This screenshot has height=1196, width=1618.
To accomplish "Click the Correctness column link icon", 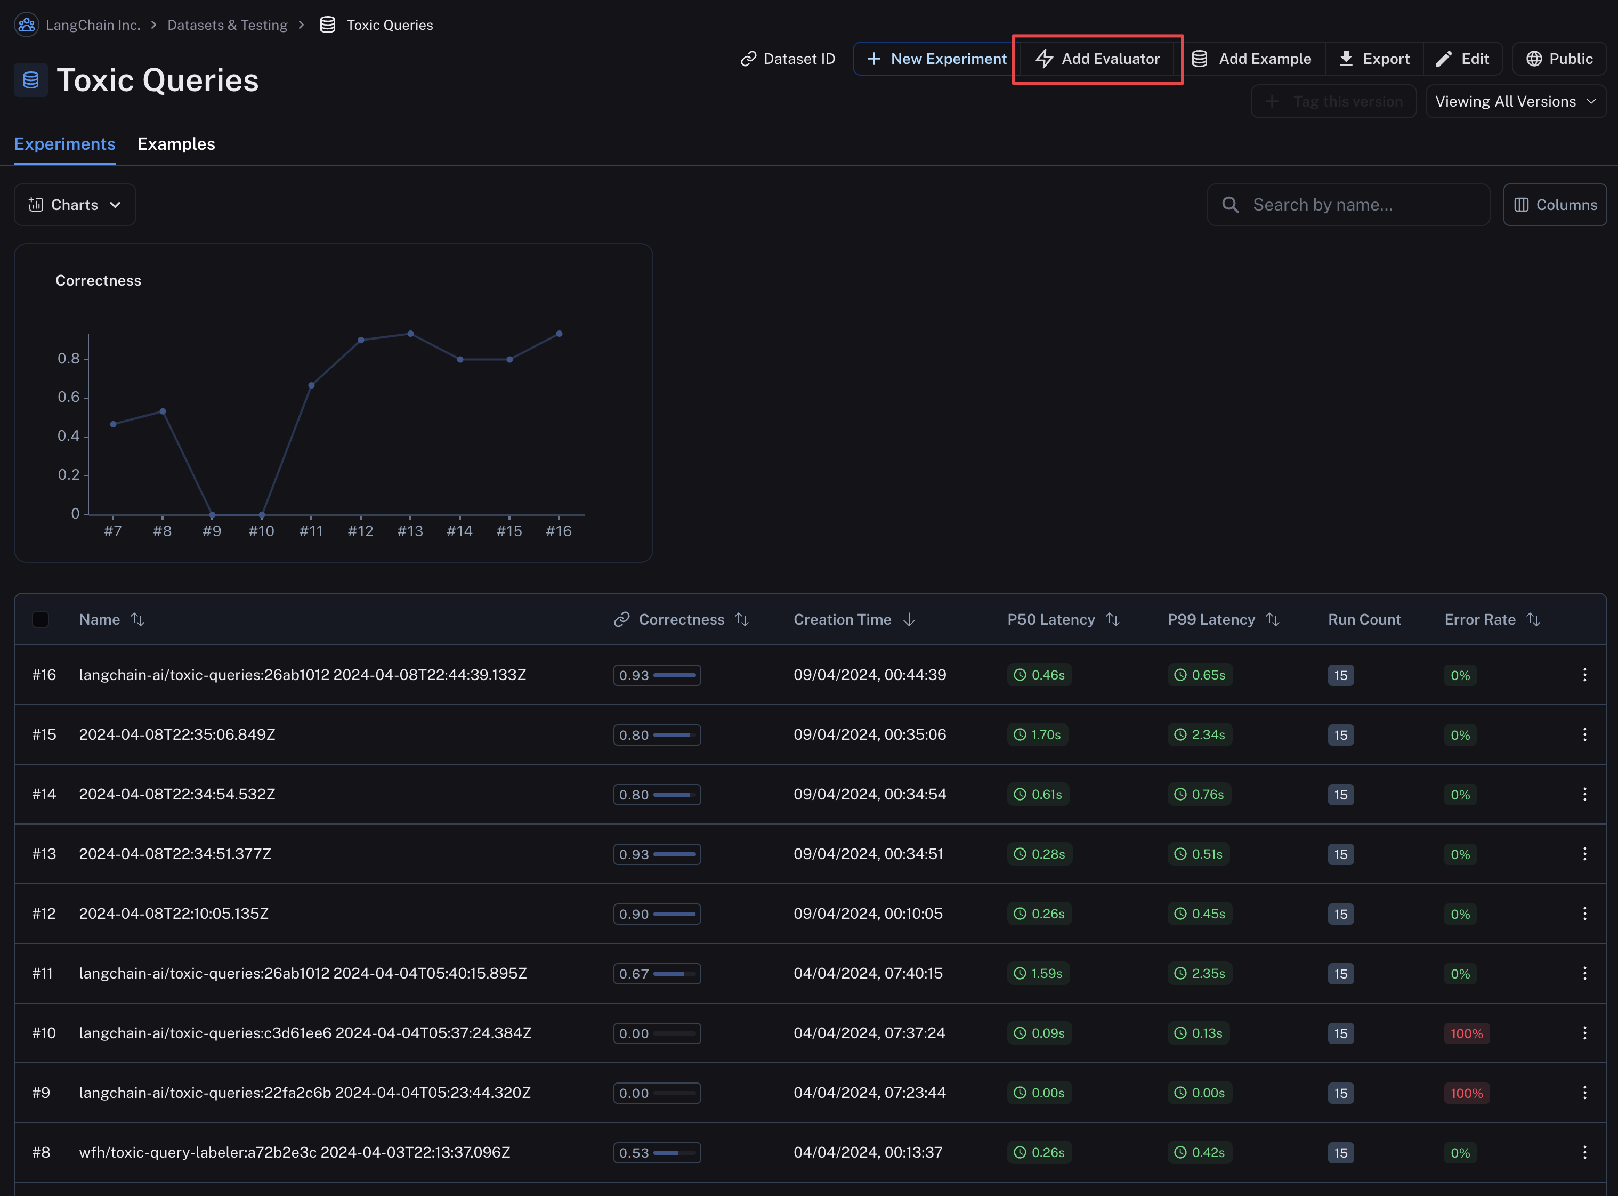I will click(622, 620).
